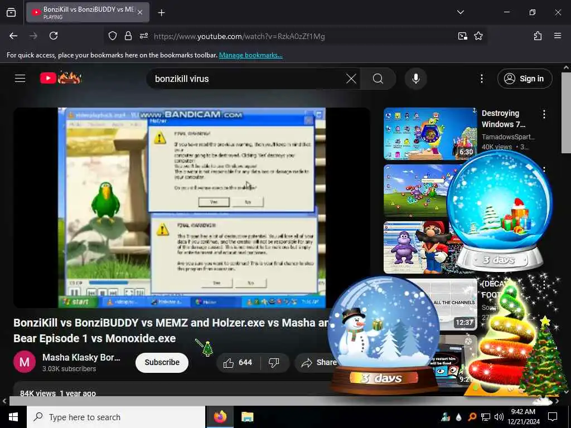Screen dimensions: 571x428
Task: Open Firefox tracking protection shield
Action: tap(113, 36)
